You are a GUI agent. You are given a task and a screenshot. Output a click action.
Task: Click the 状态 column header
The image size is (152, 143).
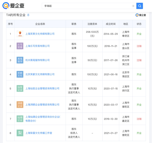pyautogui.click(x=139, y=24)
